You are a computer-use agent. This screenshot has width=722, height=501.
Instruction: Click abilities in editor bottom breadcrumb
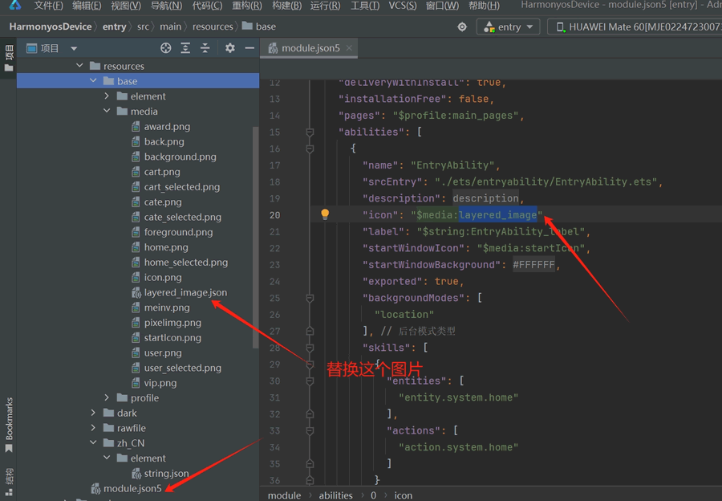pos(335,495)
